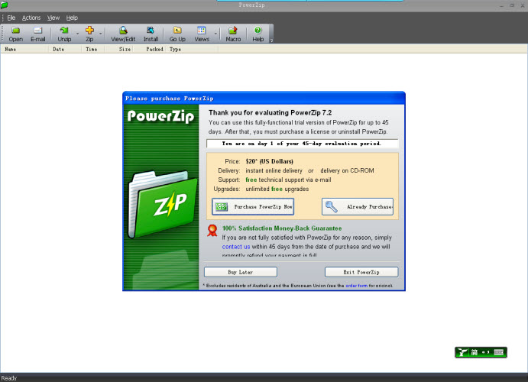Open the File menu
The width and height of the screenshot is (528, 382).
(11, 18)
